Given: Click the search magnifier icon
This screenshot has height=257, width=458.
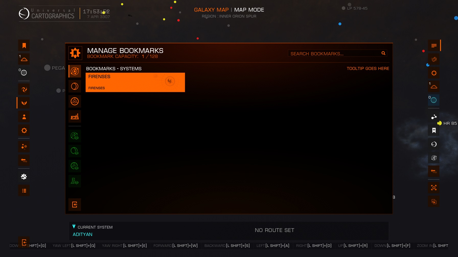Looking at the screenshot, I should 383,53.
